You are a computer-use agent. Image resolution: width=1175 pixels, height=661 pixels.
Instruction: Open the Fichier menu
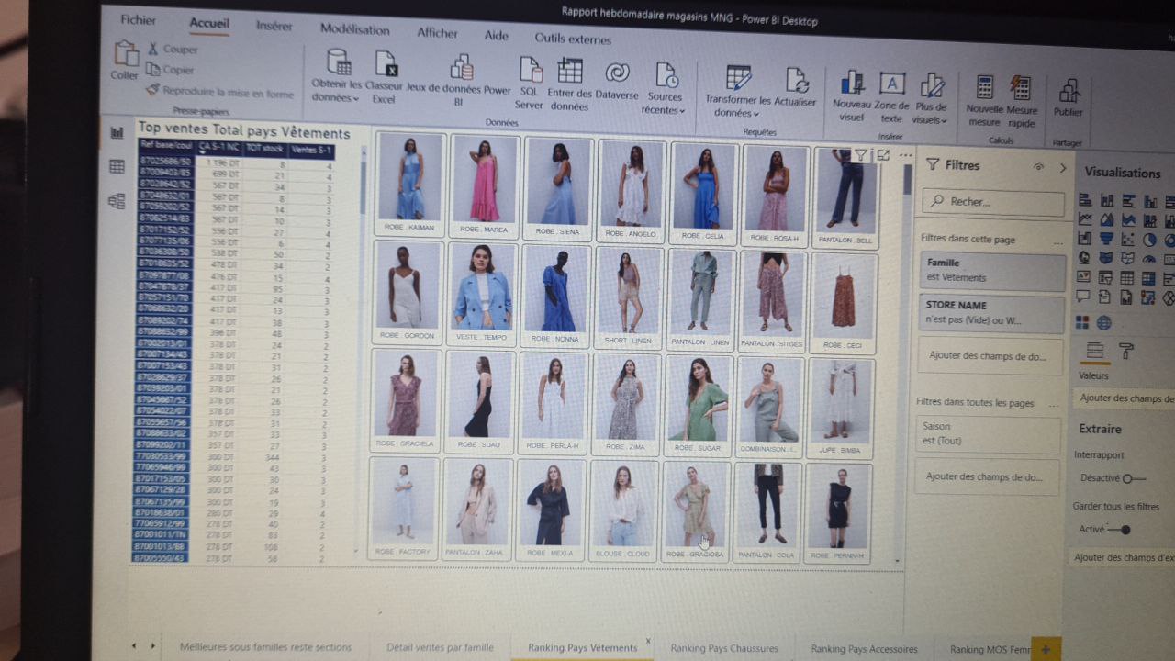coord(138,20)
